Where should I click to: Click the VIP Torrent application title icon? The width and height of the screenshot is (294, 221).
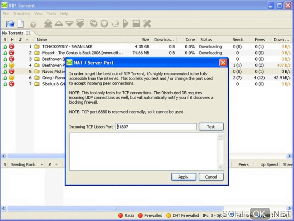click(4, 5)
